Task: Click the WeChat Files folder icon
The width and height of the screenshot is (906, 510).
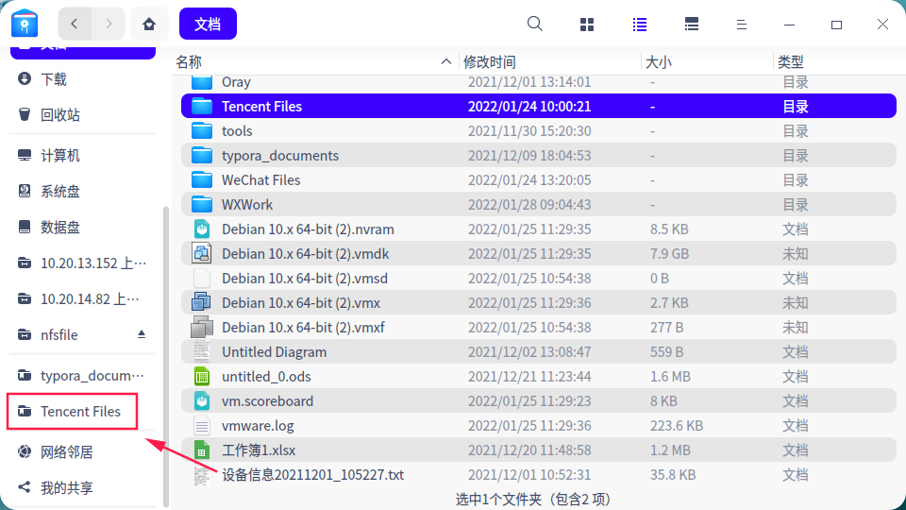Action: coord(202,179)
